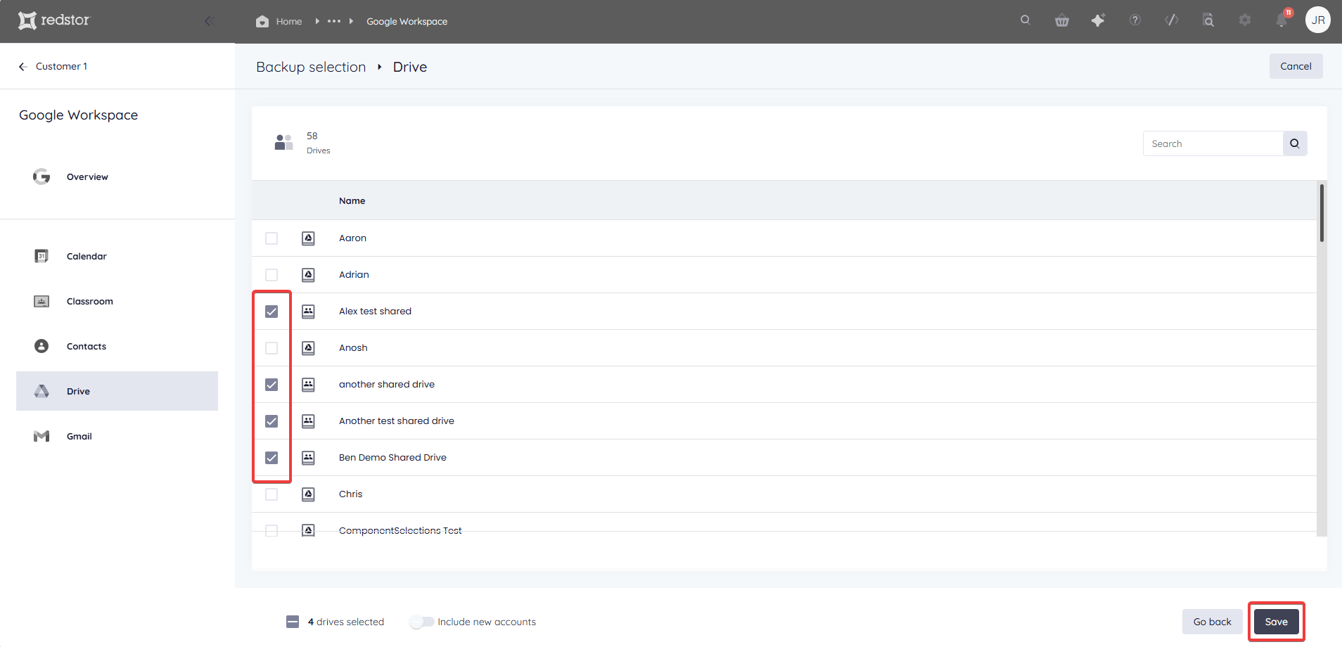Enable Include new accounts toggle
The height and width of the screenshot is (647, 1342).
click(x=421, y=622)
